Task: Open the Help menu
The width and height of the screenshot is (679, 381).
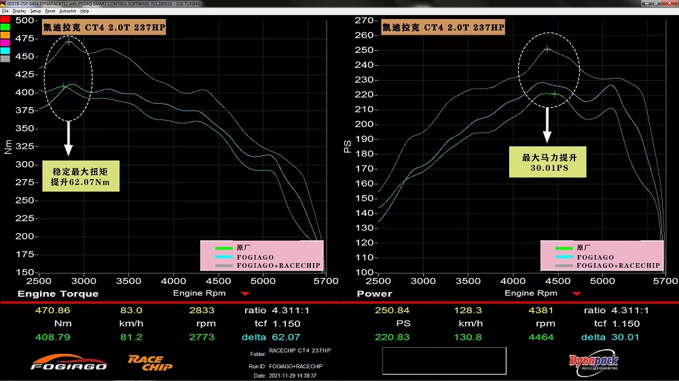Action: coord(84,11)
